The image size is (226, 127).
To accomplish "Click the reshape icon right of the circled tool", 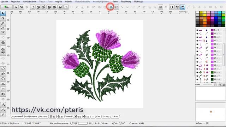I will (x=117, y=7).
